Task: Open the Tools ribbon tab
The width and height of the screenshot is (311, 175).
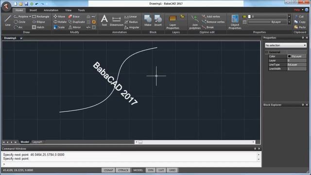Action: [81, 10]
